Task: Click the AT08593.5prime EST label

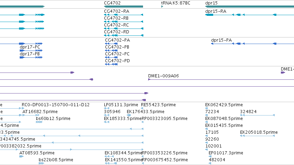Action: tap(37, 153)
